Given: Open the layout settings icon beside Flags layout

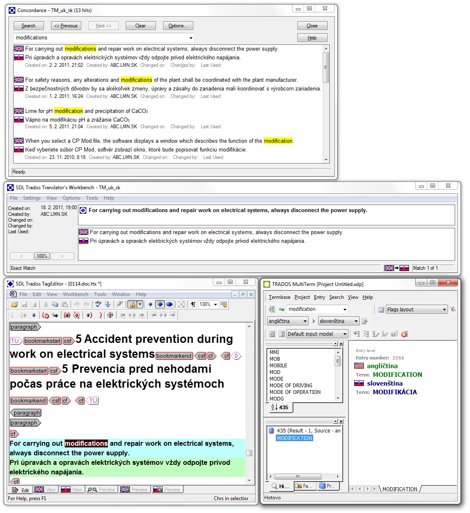Looking at the screenshot, I should coord(381,310).
